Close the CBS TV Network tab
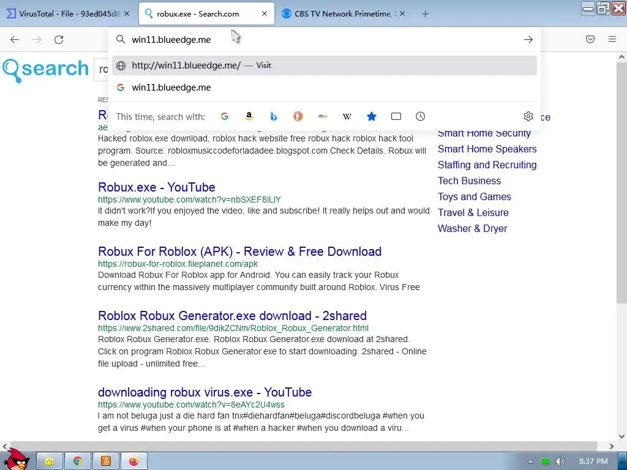 [x=402, y=13]
